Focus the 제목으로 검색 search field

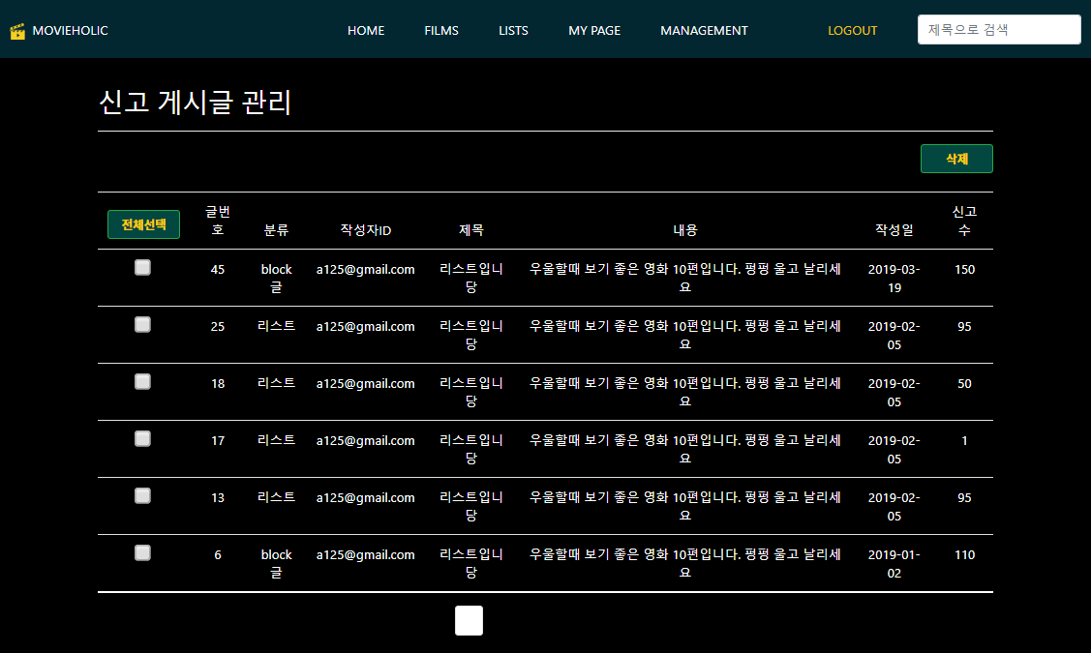[x=999, y=29]
